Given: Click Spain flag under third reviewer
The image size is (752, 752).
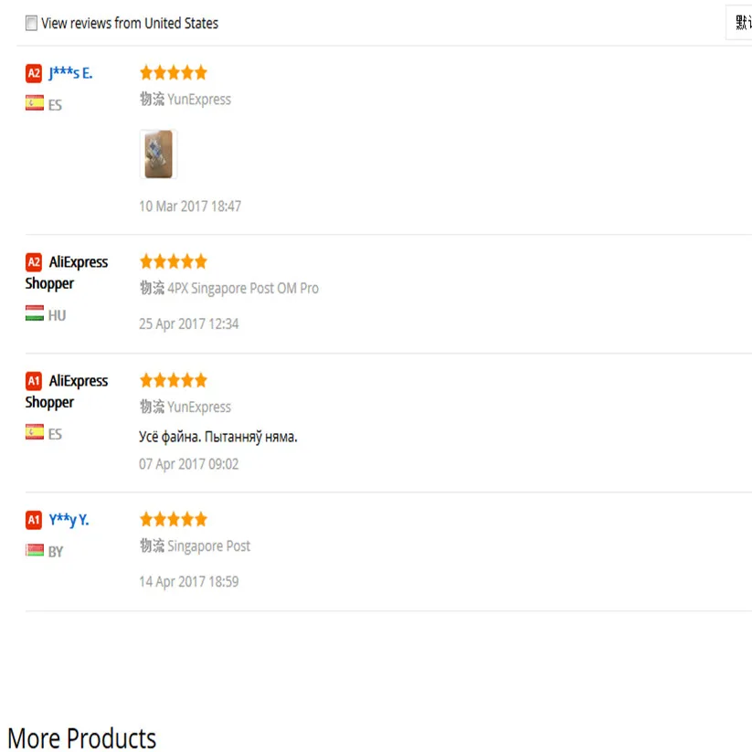Looking at the screenshot, I should click(x=35, y=432).
